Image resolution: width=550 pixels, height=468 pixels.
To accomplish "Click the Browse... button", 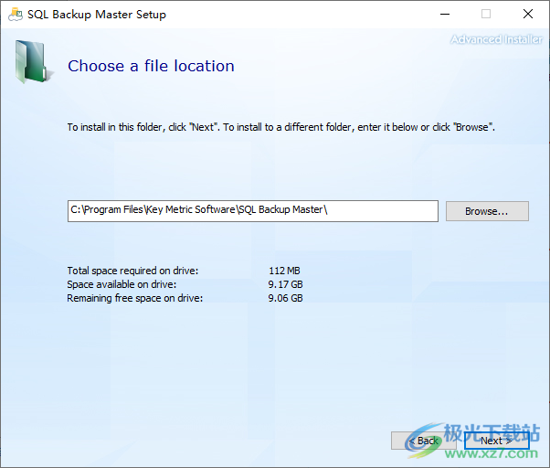I will (x=487, y=211).
